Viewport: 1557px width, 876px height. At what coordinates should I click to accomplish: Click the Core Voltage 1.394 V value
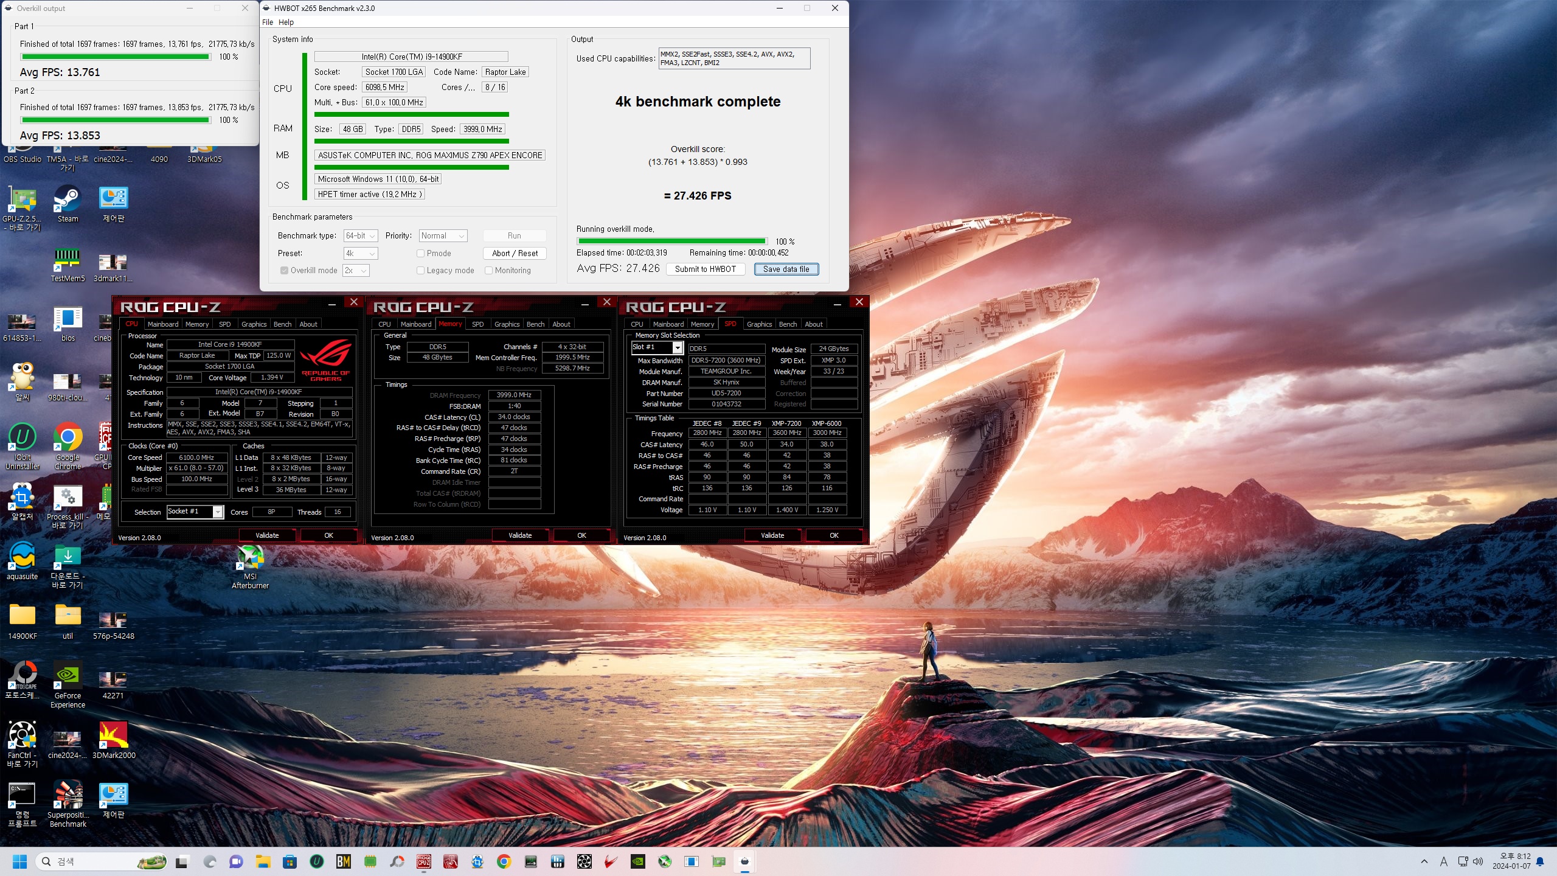272,377
